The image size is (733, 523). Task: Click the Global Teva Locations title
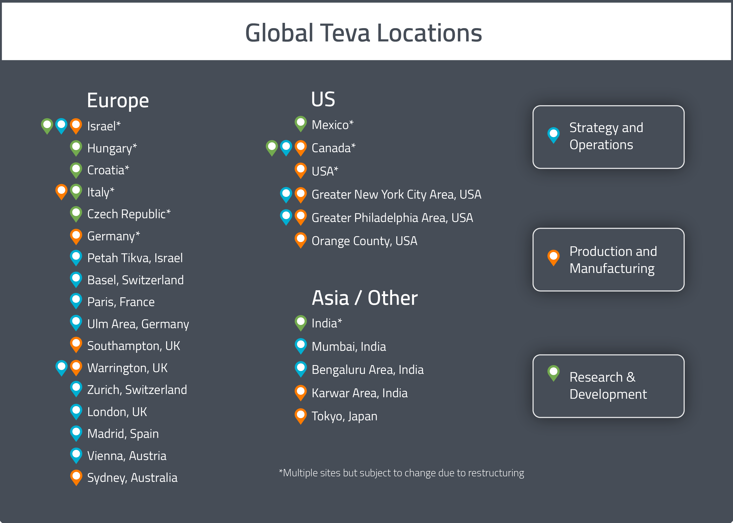(364, 33)
